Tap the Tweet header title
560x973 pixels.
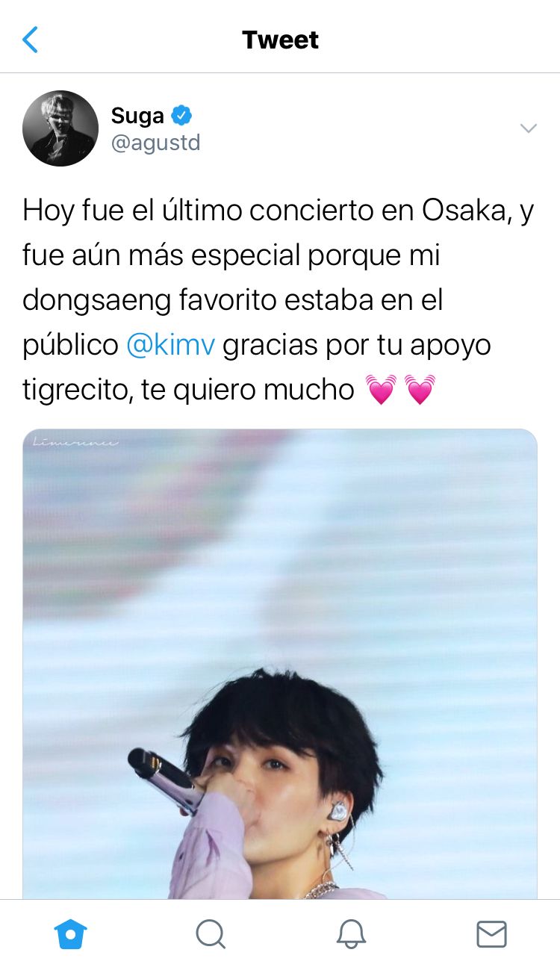[280, 40]
